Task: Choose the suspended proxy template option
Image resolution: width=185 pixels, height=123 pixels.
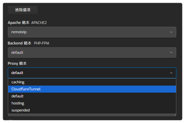Action: tap(20, 110)
